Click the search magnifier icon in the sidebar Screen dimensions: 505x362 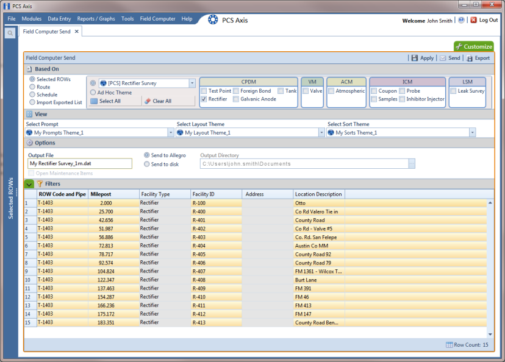10,33
